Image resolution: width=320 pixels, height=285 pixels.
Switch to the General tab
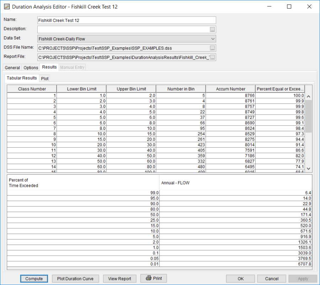click(12, 68)
